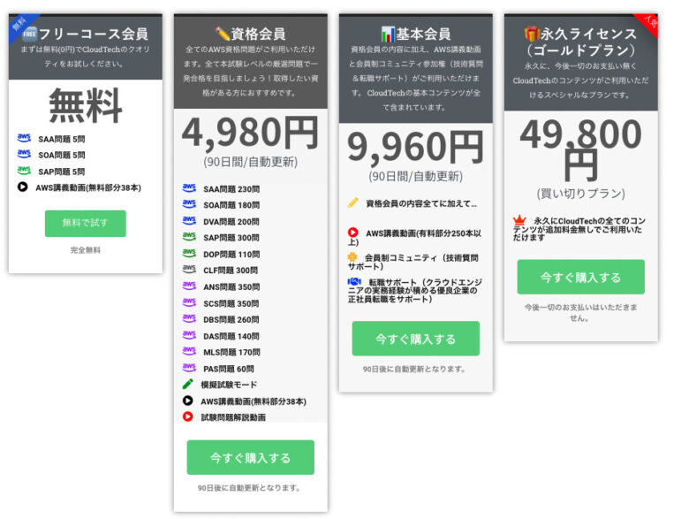This screenshot has height=519, width=689.
Task: Click PAS問題 60問 text
Action: pos(229,369)
